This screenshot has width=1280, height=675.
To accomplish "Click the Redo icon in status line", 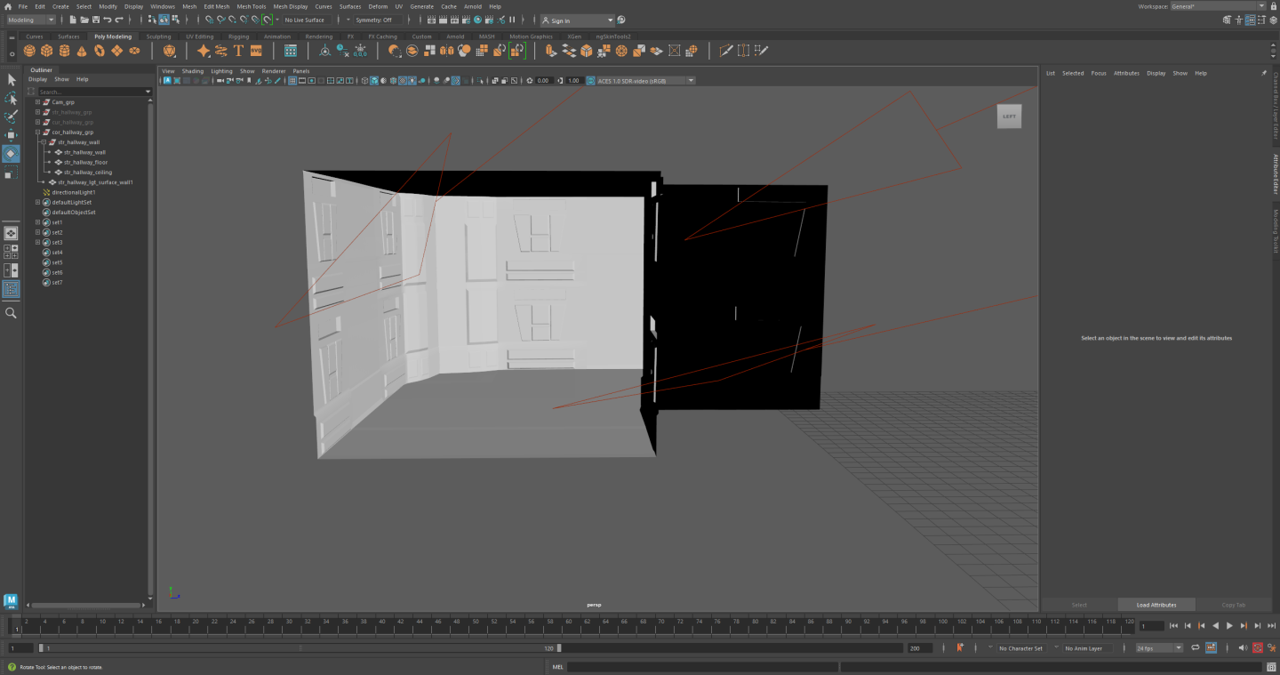I will pyautogui.click(x=118, y=20).
